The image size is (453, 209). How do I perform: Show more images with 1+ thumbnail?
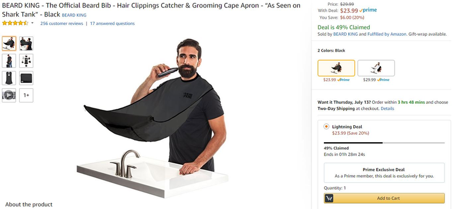pyautogui.click(x=26, y=95)
